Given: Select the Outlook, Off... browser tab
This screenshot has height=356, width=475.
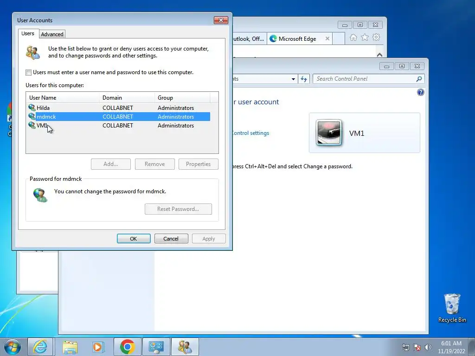Looking at the screenshot, I should [x=250, y=39].
